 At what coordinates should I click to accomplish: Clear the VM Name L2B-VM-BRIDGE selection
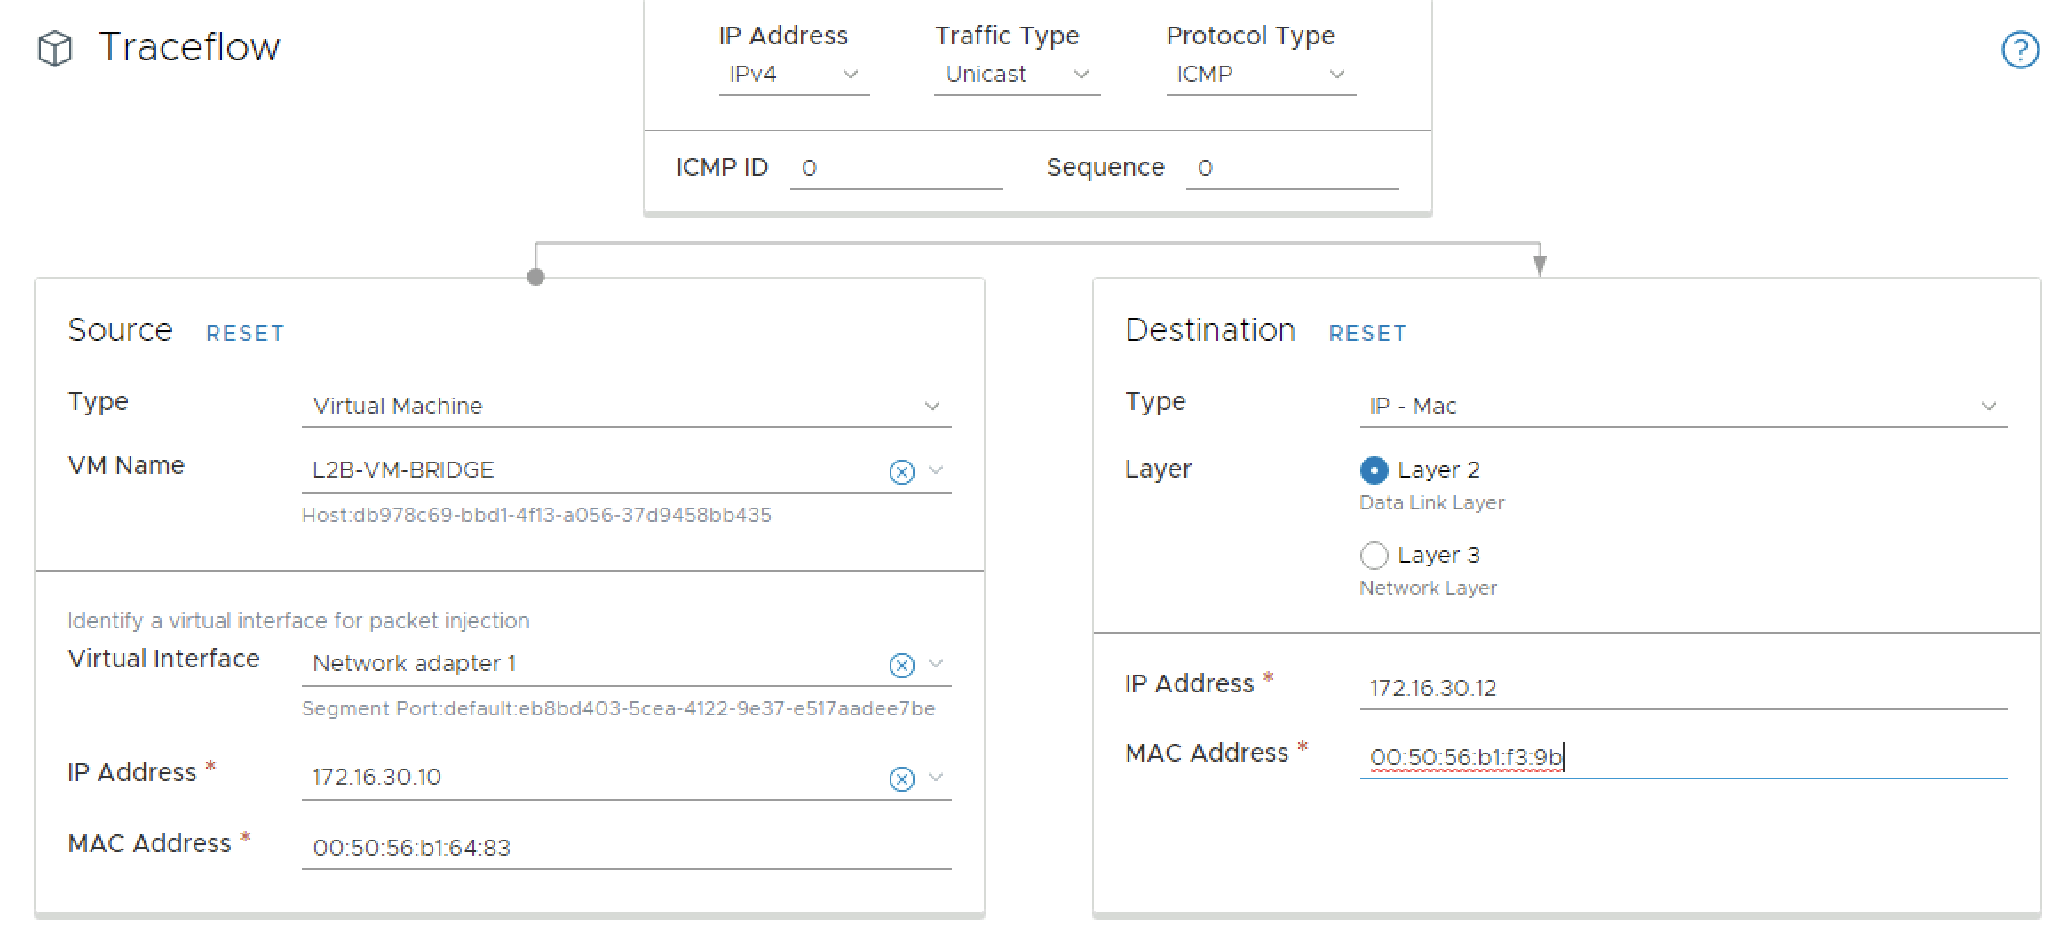[x=901, y=471]
